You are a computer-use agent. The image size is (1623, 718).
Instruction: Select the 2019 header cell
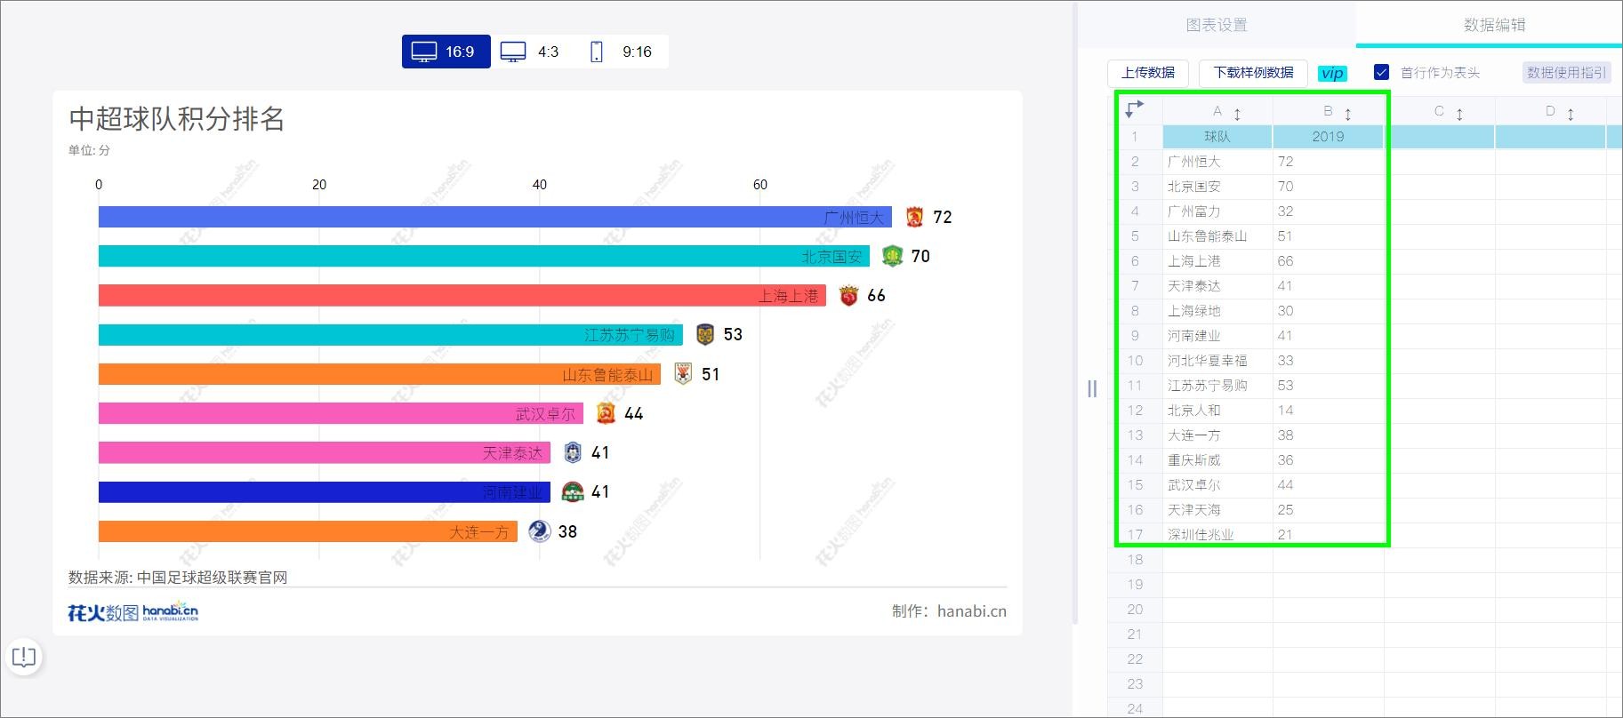click(x=1328, y=137)
